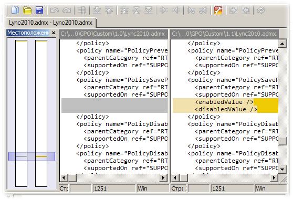293x200 pixels.
Task: Click left pane horizontal scroll left arrow
Action: [64, 177]
